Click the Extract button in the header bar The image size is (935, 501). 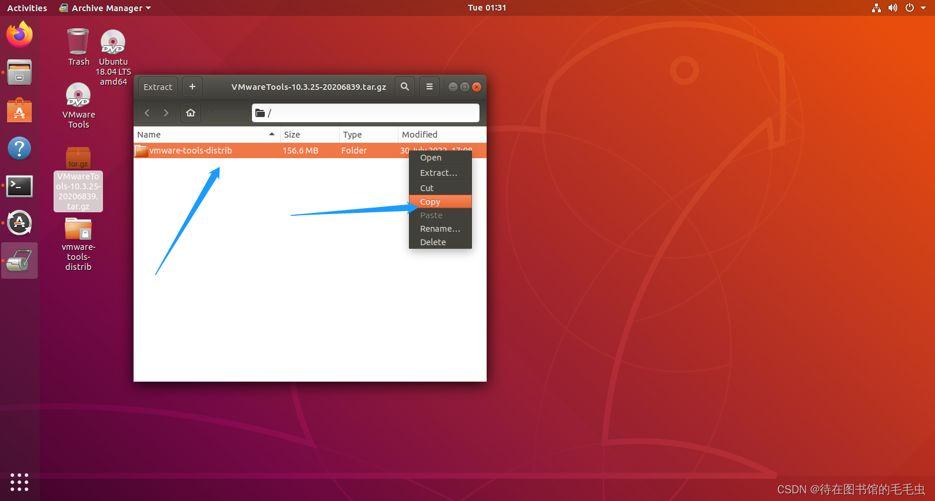point(158,87)
